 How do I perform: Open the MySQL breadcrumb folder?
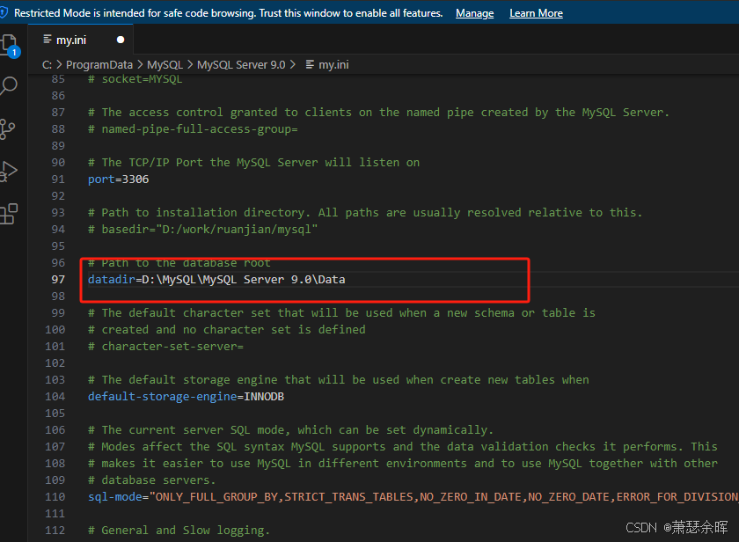[x=165, y=64]
